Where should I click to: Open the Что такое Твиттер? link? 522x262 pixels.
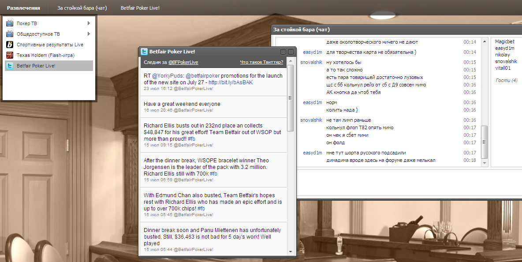coord(261,63)
